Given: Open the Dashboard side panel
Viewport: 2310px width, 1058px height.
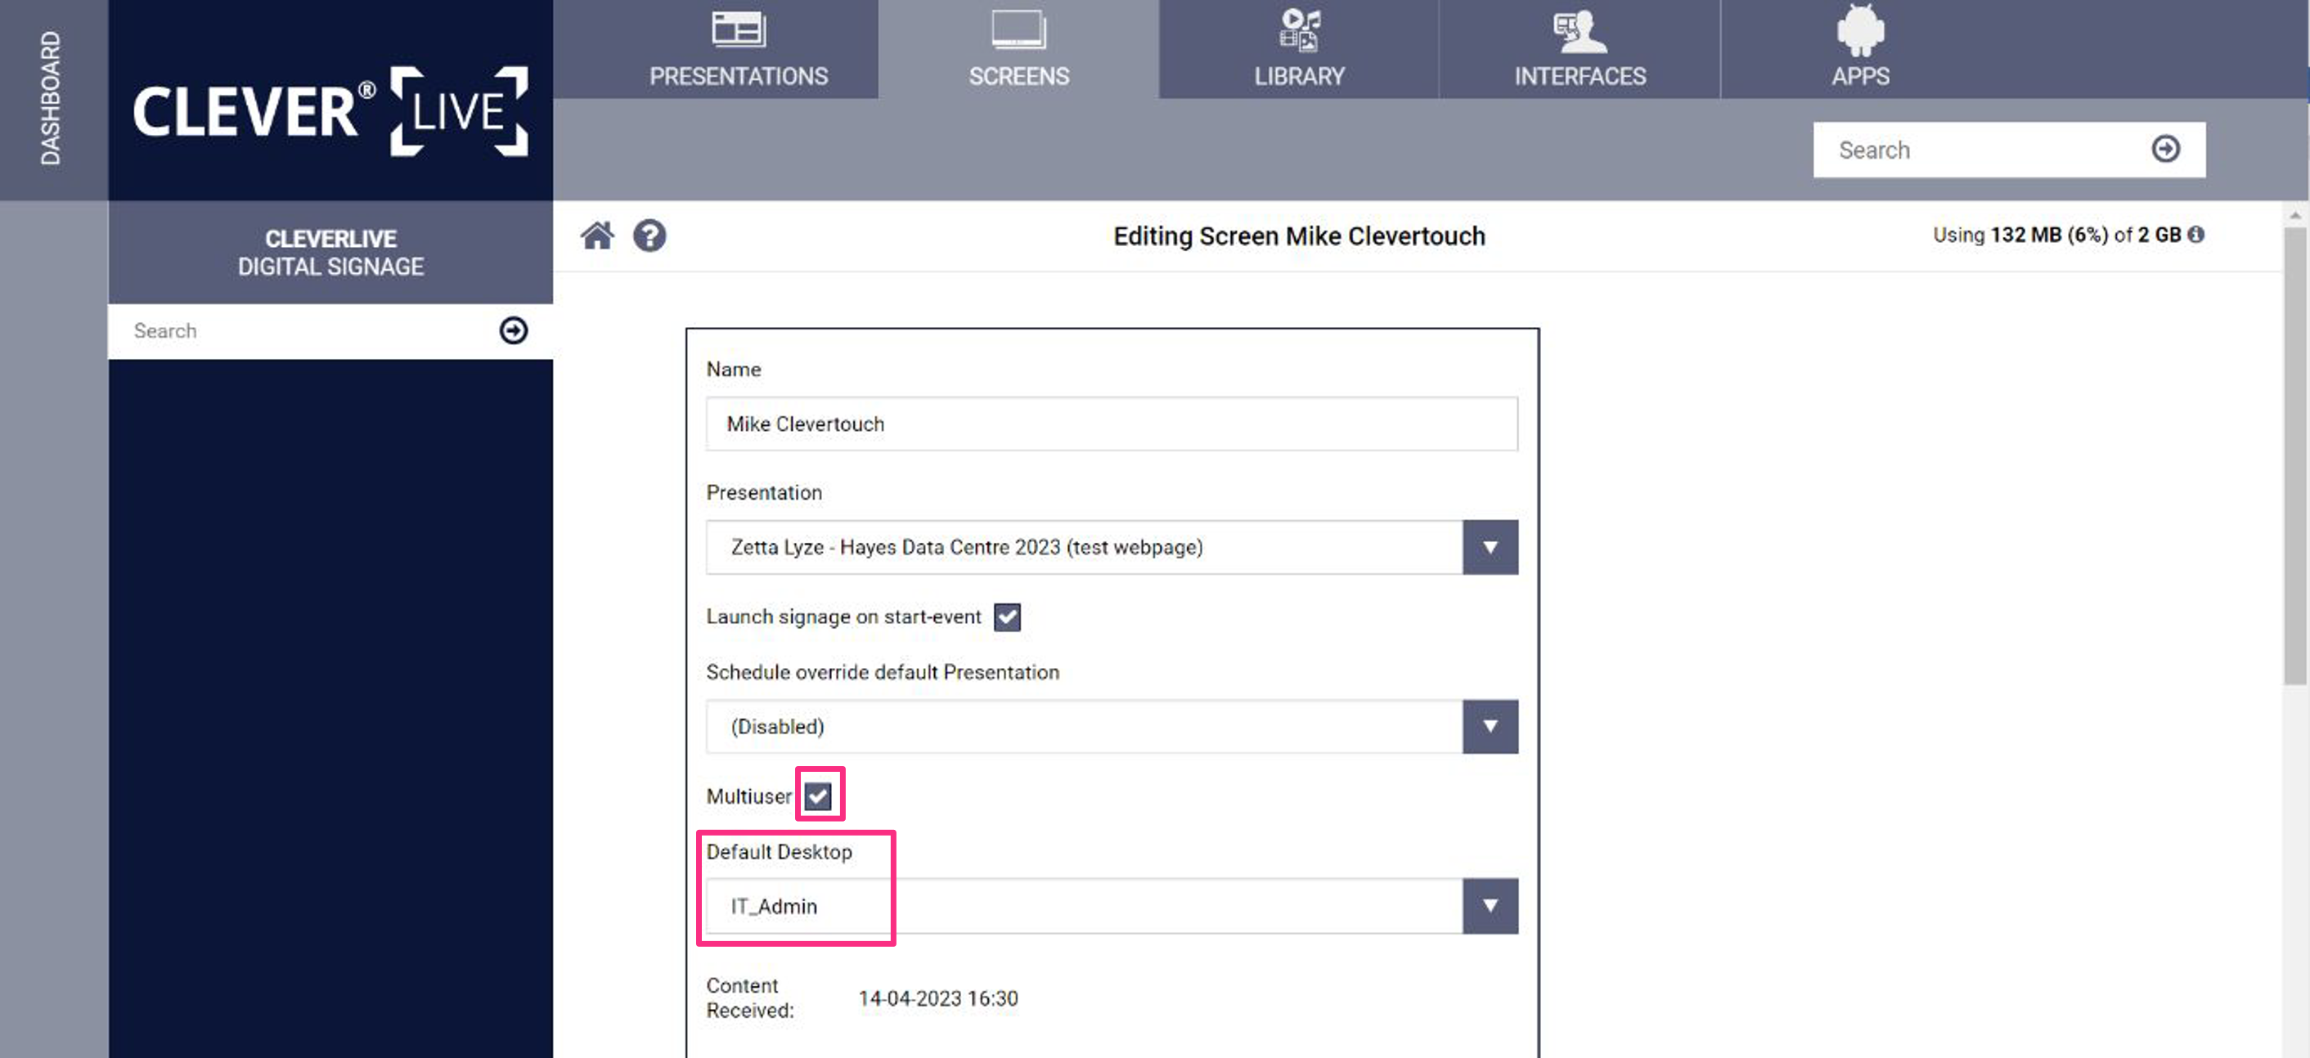Looking at the screenshot, I should click(x=52, y=99).
